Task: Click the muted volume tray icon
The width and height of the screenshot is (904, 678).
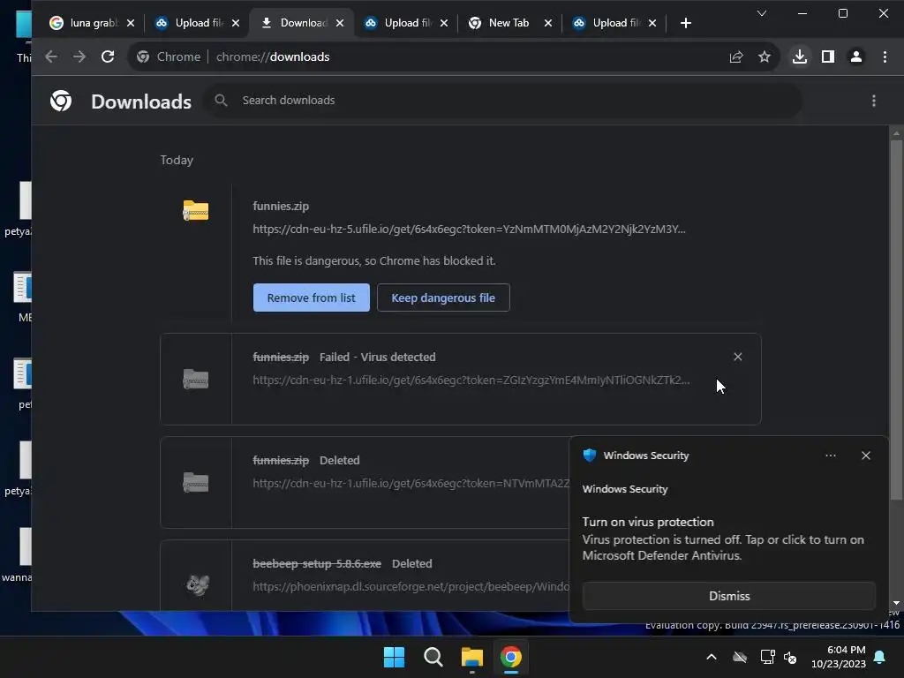Action: pos(790,657)
